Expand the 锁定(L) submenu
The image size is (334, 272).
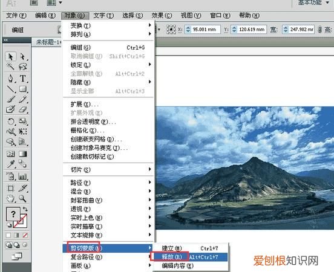click(x=108, y=65)
